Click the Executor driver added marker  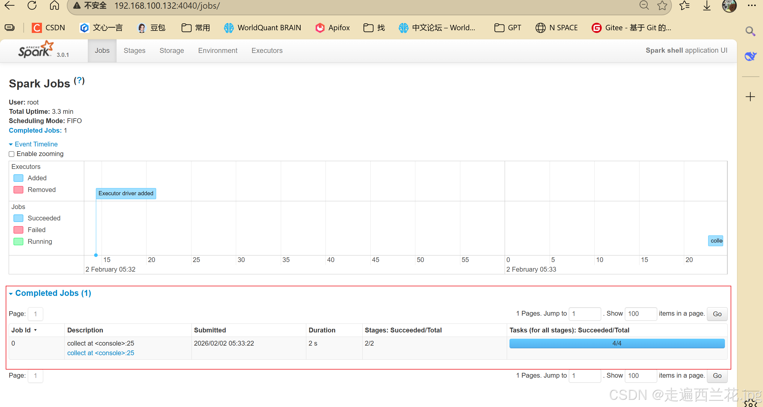[126, 193]
